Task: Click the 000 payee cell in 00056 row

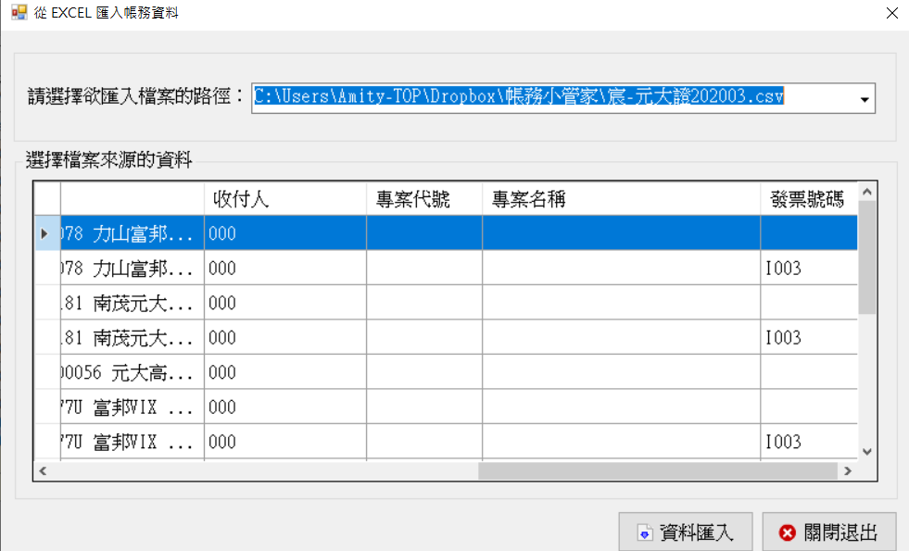Action: pos(285,372)
